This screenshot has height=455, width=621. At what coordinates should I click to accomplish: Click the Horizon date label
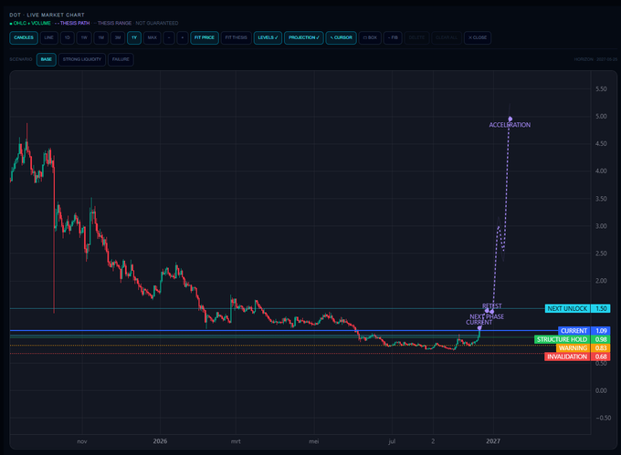[x=595, y=59]
